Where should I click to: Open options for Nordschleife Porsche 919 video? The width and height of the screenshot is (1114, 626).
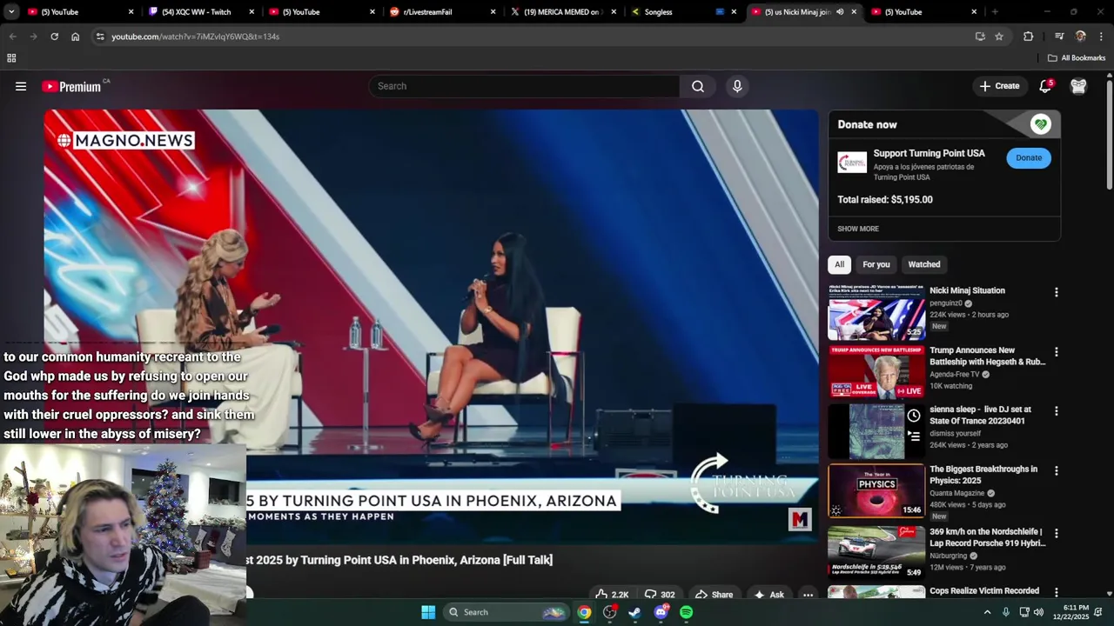coord(1056,534)
